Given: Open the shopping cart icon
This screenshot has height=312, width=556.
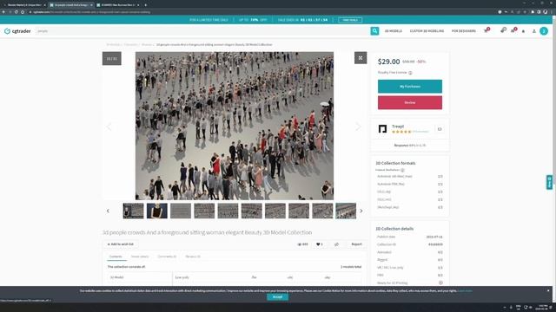Looking at the screenshot, I should tap(486, 31).
